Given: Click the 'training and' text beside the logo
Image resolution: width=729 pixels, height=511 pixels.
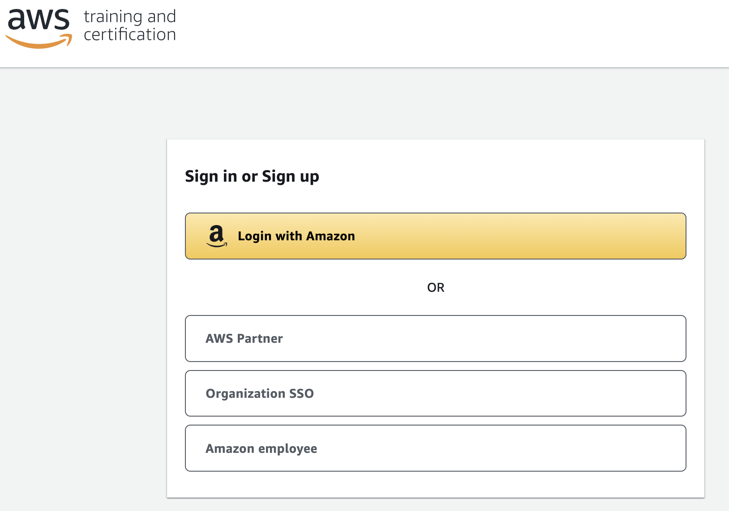Looking at the screenshot, I should [129, 17].
